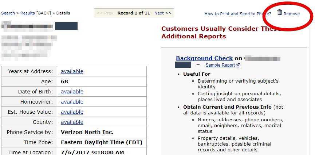Click available link for County

click(x=72, y=122)
